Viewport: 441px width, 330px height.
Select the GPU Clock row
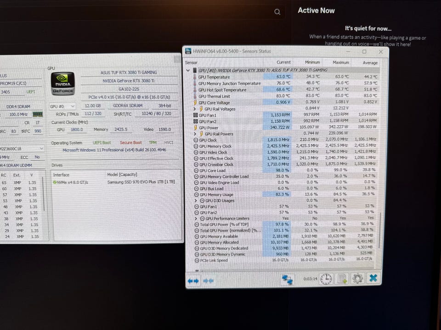pos(285,140)
